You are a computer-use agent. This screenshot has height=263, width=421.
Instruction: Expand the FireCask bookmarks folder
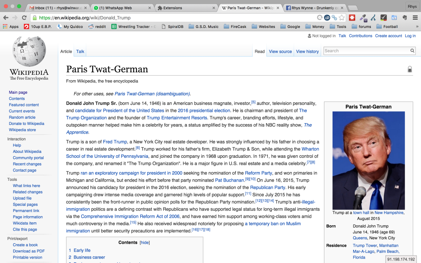(235, 27)
